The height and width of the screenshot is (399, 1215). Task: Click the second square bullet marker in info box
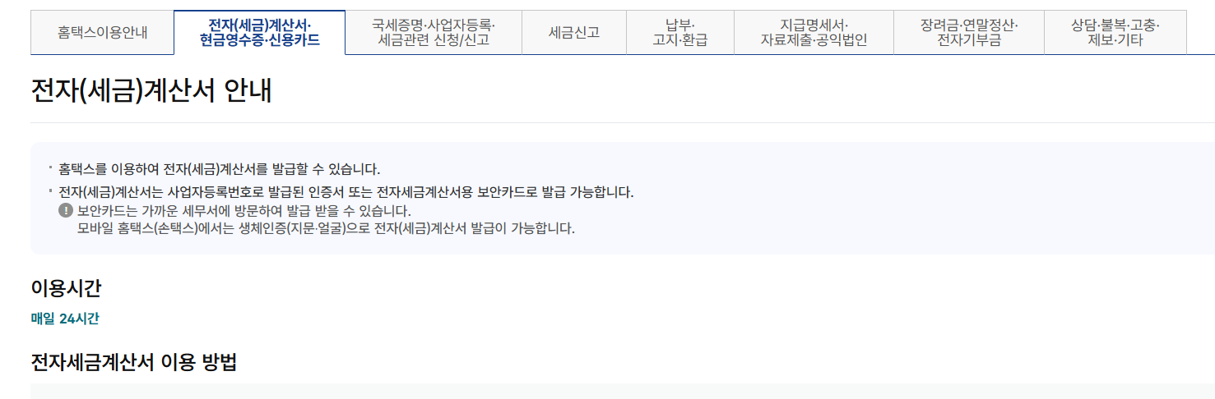pos(51,190)
